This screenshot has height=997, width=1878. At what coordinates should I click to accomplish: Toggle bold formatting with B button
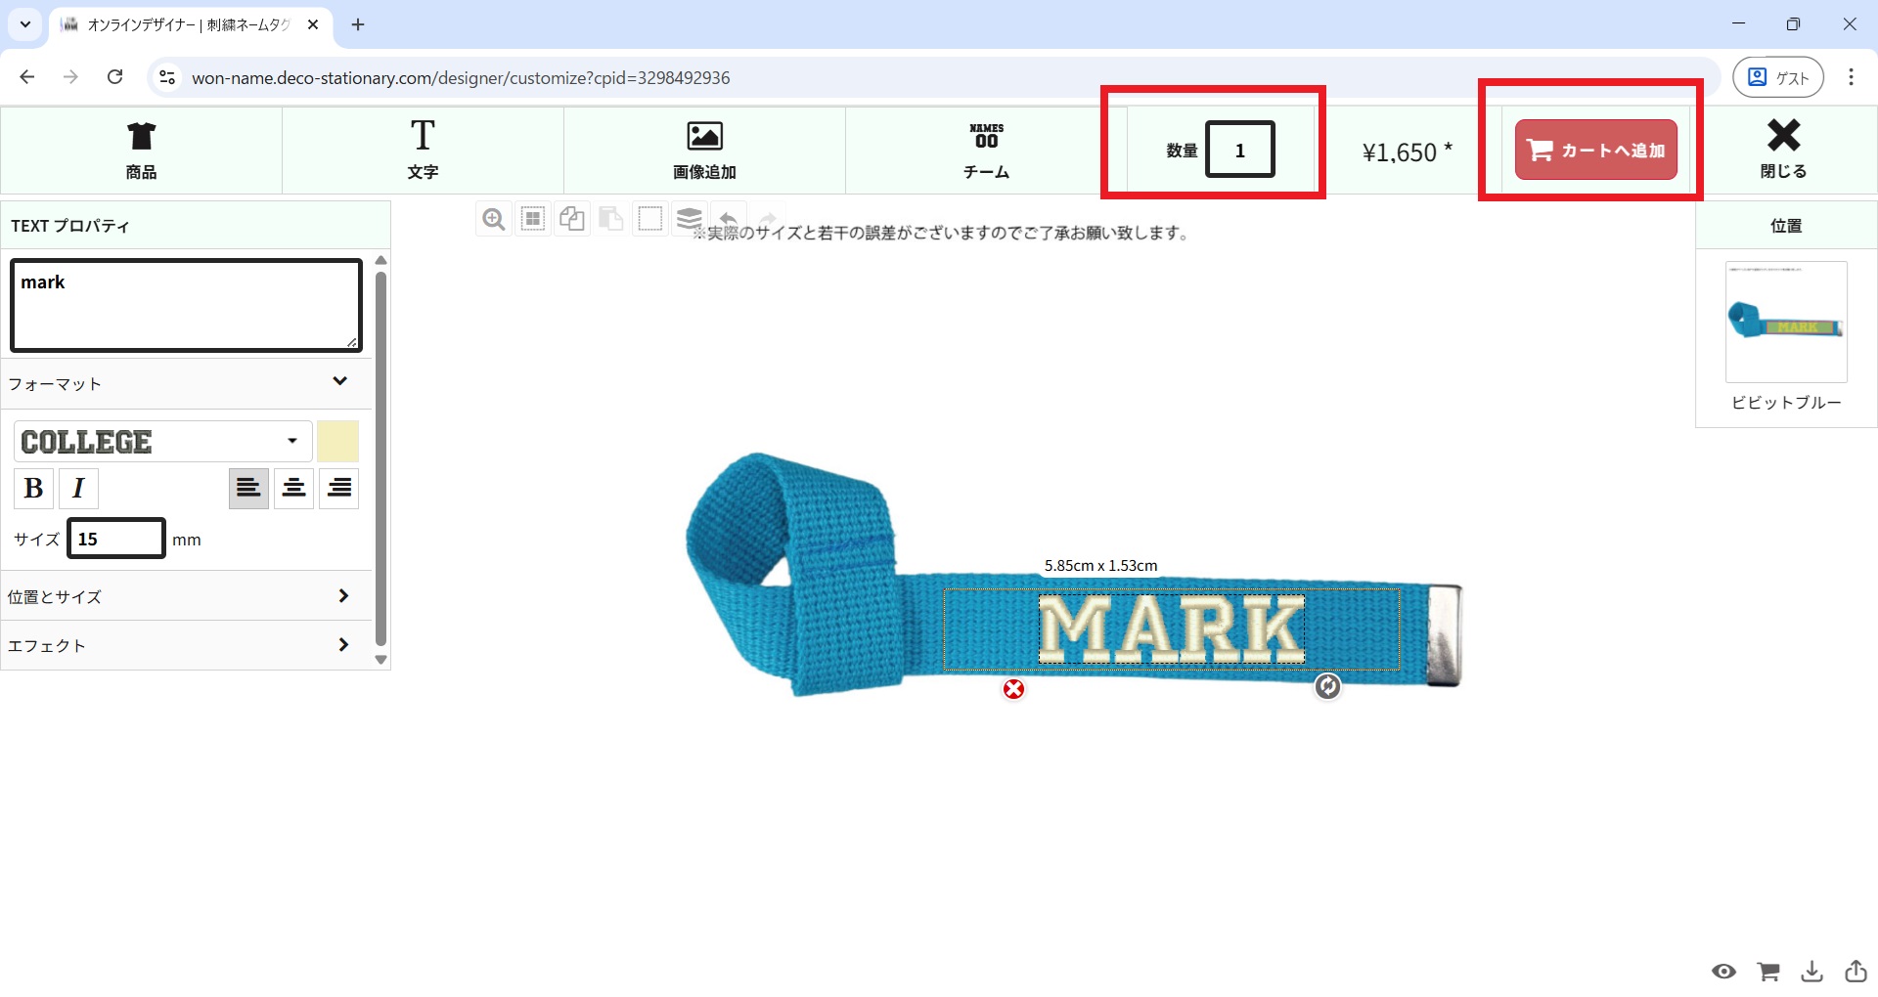(x=33, y=488)
